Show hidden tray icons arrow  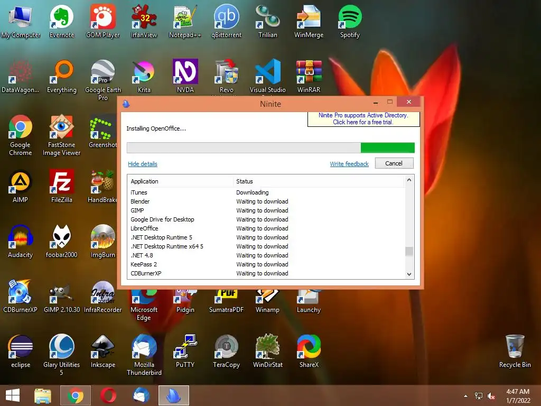click(x=466, y=396)
